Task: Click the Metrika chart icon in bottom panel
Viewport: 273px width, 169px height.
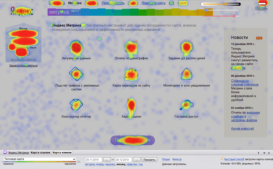Action: [5, 152]
